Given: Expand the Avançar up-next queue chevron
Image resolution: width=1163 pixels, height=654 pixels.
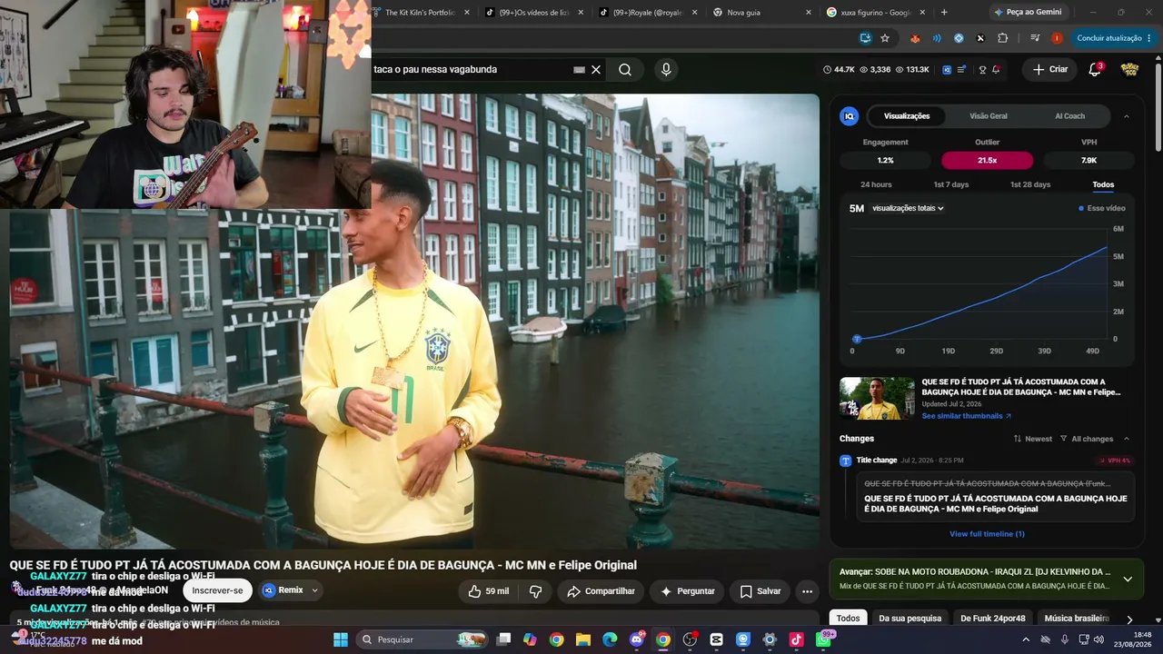Looking at the screenshot, I should (1128, 579).
